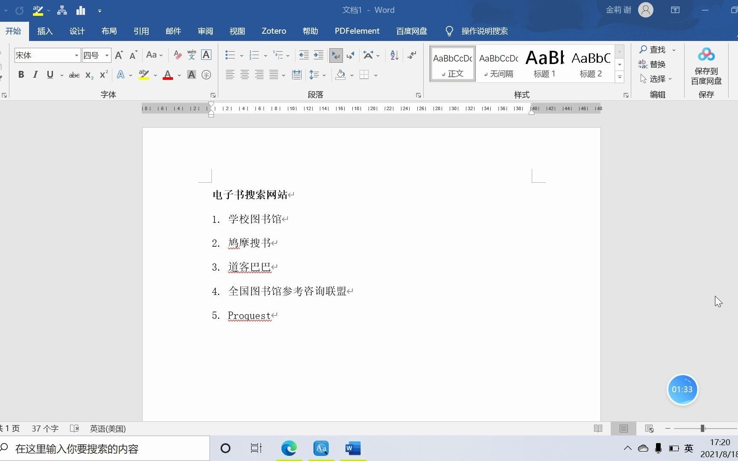Viewport: 738px width, 461px height.
Task: Toggle underline formatting
Action: (50, 75)
